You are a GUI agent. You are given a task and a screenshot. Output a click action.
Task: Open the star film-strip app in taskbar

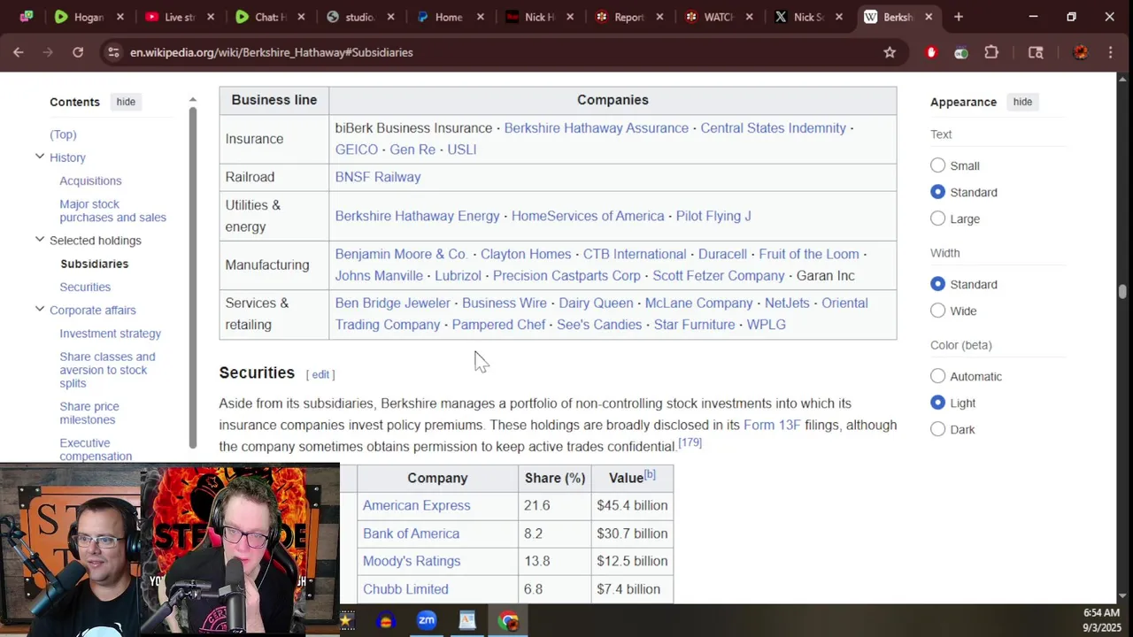pyautogui.click(x=346, y=621)
